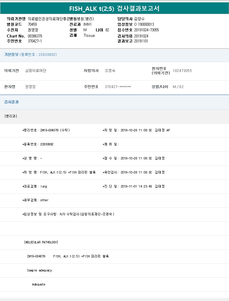Click the 병원코드 value 70459
Viewport: 229px width, 301px height.
tap(32, 24)
